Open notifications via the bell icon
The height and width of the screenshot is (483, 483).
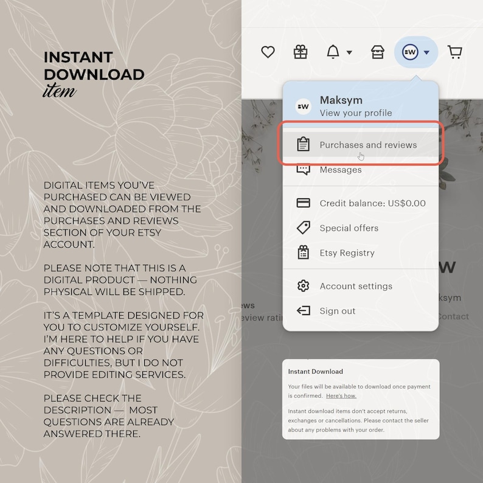click(333, 52)
